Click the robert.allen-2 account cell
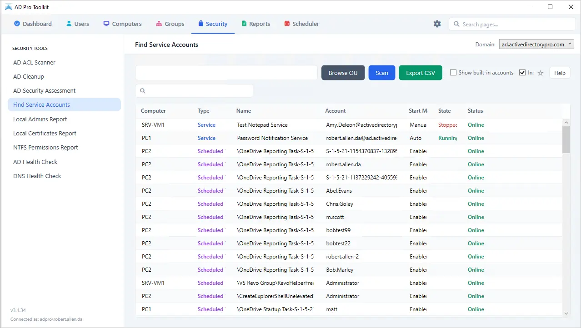Image resolution: width=581 pixels, height=328 pixels. [x=342, y=257]
